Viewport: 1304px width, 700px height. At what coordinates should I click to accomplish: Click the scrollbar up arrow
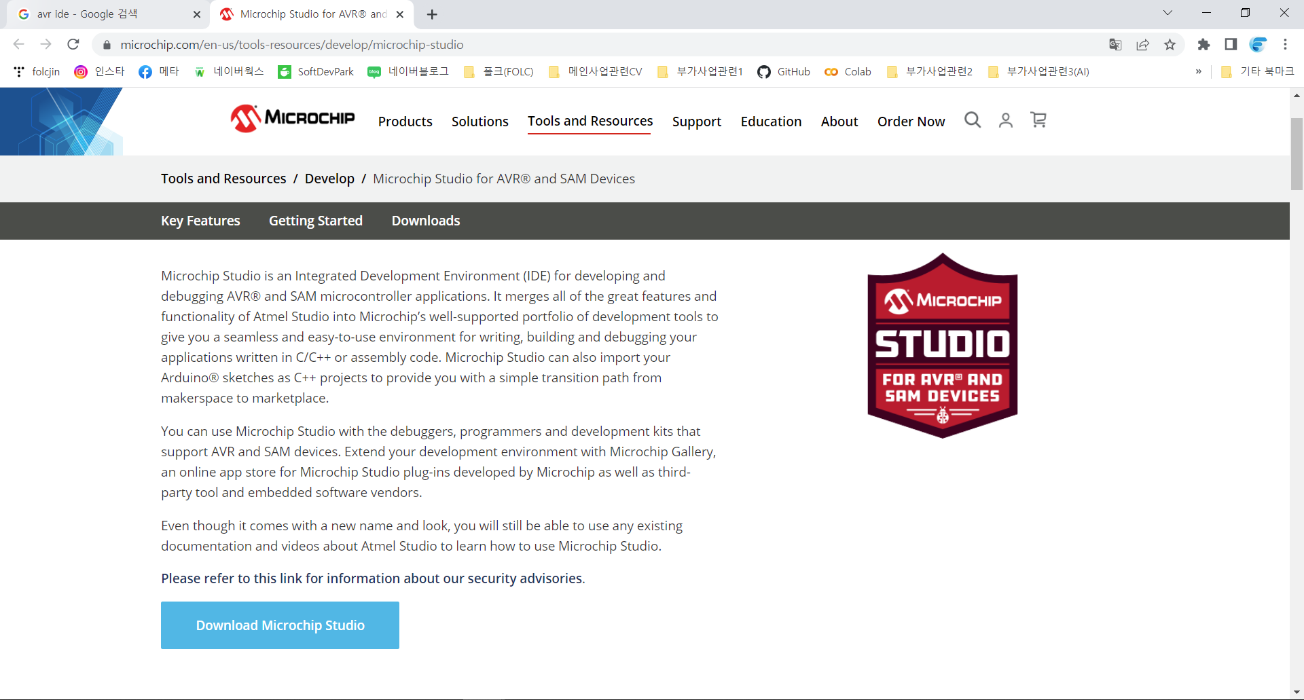[1297, 95]
